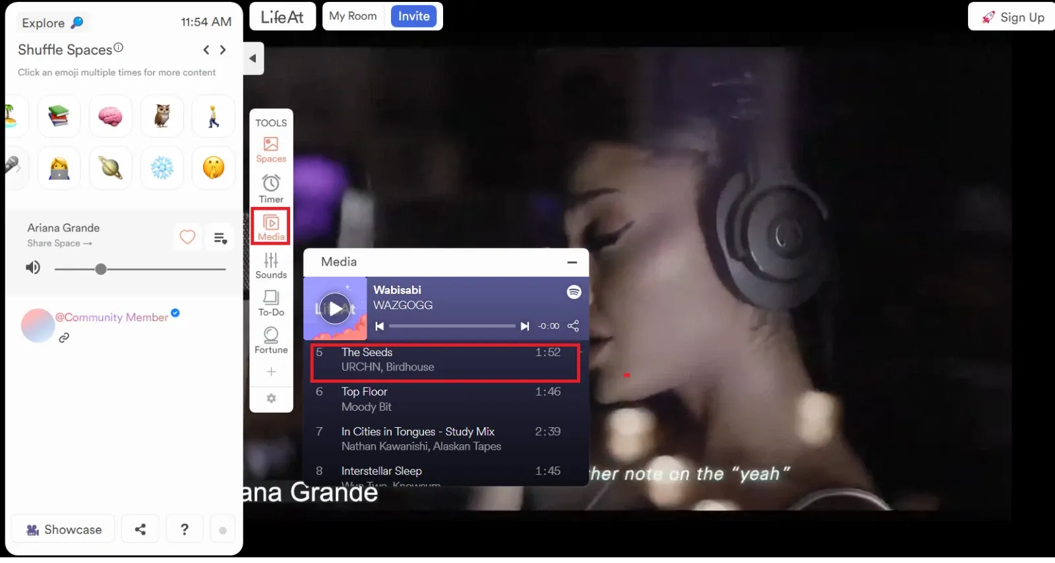
Task: Select the books emoji space
Action: point(59,116)
